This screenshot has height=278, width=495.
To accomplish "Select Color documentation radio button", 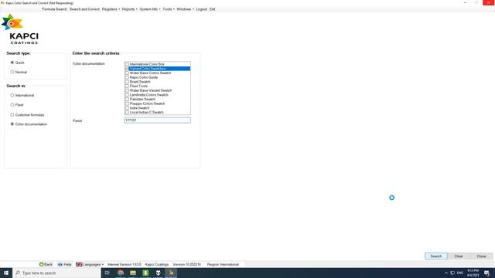I will [12, 124].
